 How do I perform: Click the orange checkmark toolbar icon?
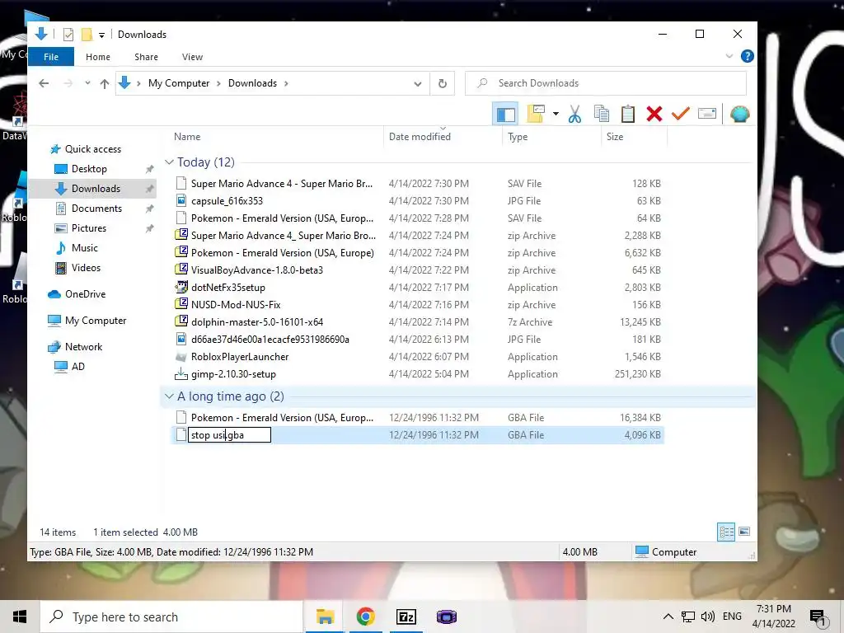[680, 114]
